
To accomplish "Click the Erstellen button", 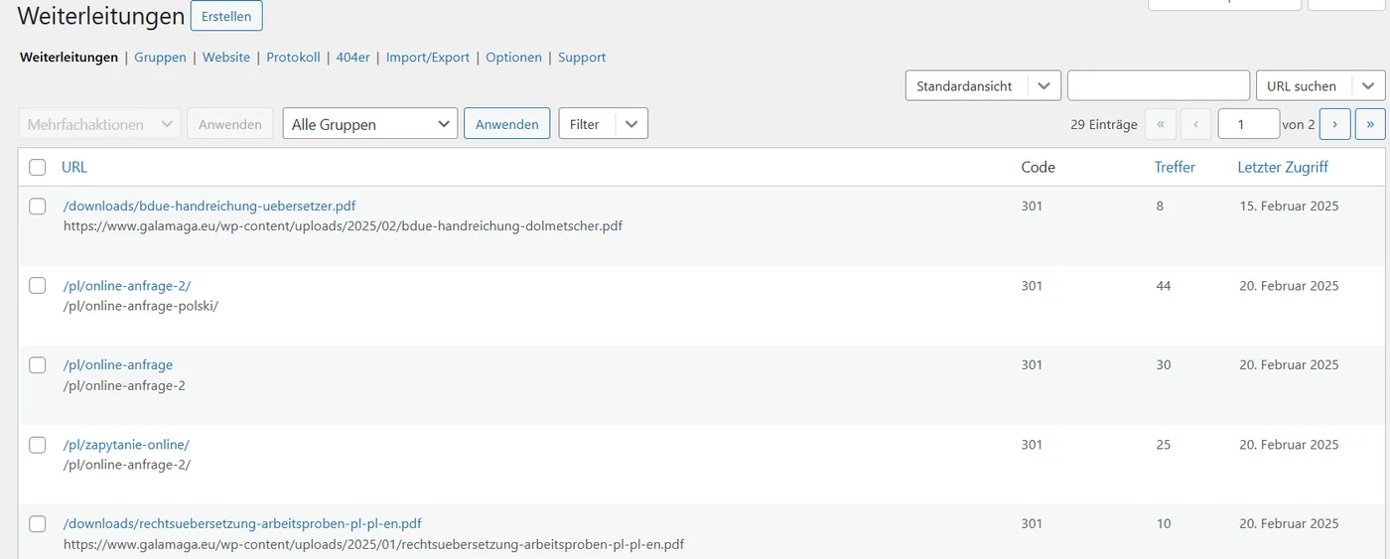I will pos(226,16).
